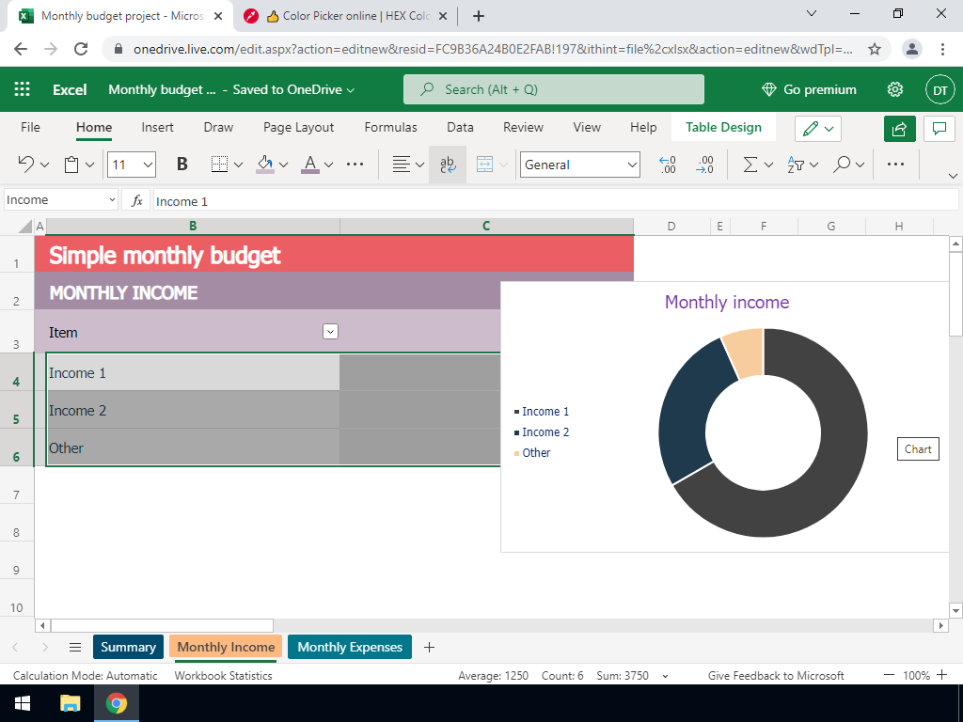Viewport: 963px width, 722px height.
Task: Click the Wrap Text icon
Action: (448, 165)
